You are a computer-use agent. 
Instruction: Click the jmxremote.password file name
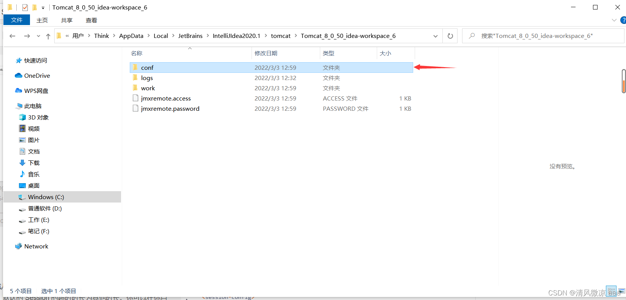(x=170, y=108)
